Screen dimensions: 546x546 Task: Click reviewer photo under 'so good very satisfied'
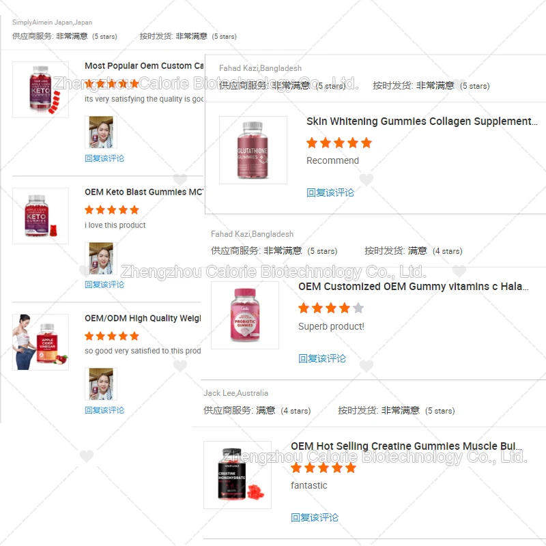(x=101, y=384)
